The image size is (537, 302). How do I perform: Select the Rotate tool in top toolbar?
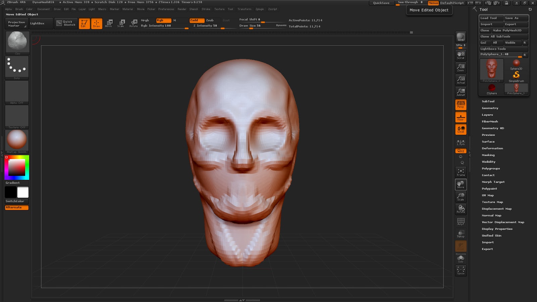(x=134, y=23)
